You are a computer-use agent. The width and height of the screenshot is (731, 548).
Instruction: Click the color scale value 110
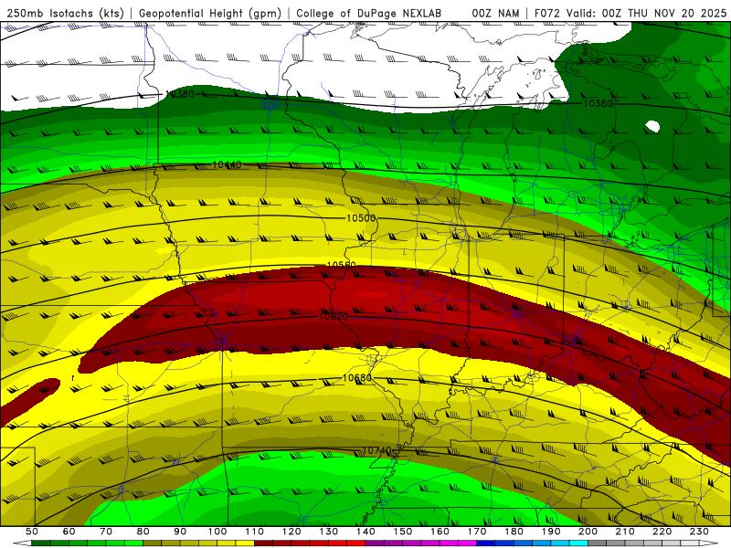click(255, 532)
